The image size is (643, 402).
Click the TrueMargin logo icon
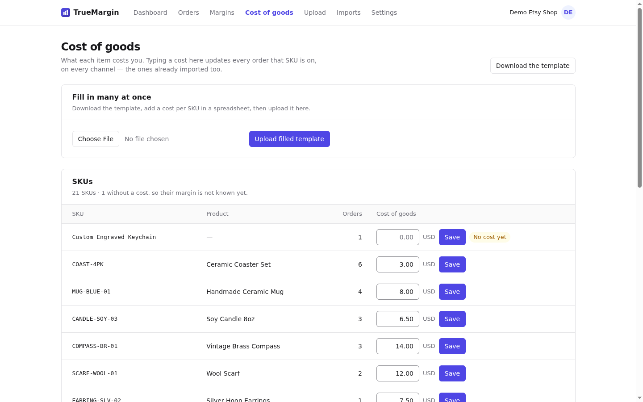tap(66, 13)
